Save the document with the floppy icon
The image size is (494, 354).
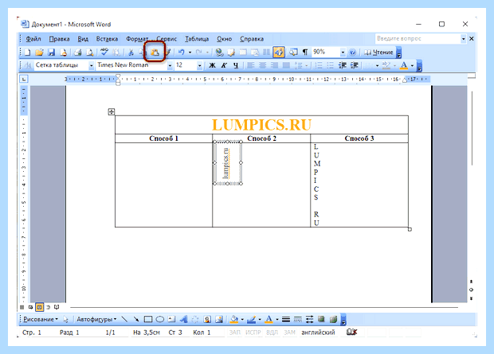point(51,53)
